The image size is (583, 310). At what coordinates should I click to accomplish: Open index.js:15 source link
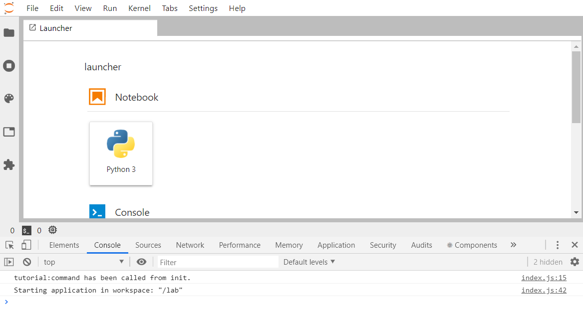pyautogui.click(x=544, y=278)
